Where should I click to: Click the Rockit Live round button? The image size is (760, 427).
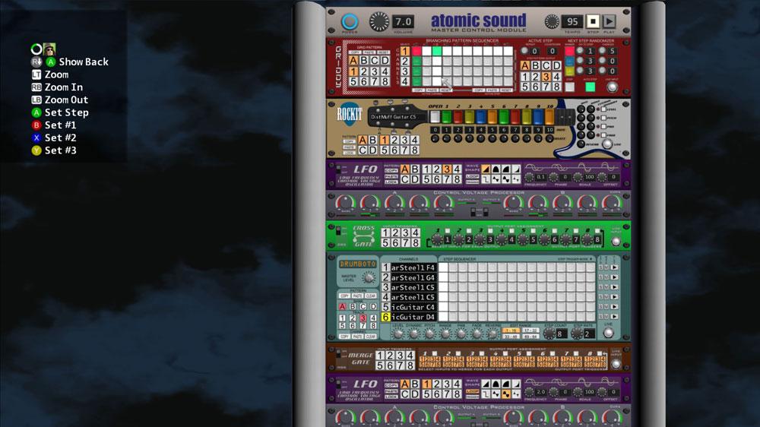point(606,144)
